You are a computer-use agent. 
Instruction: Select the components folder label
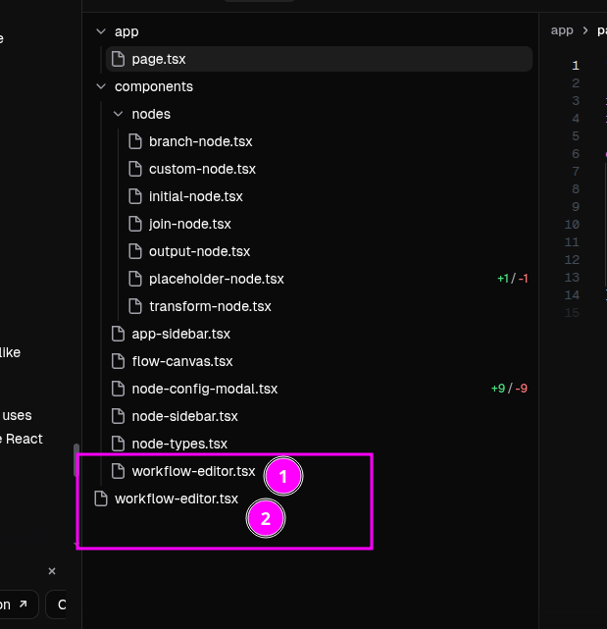[154, 86]
